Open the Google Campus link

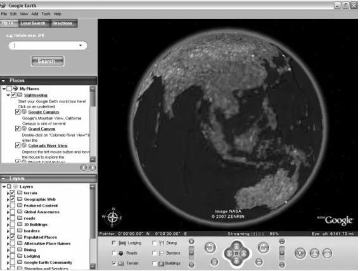tap(44, 112)
